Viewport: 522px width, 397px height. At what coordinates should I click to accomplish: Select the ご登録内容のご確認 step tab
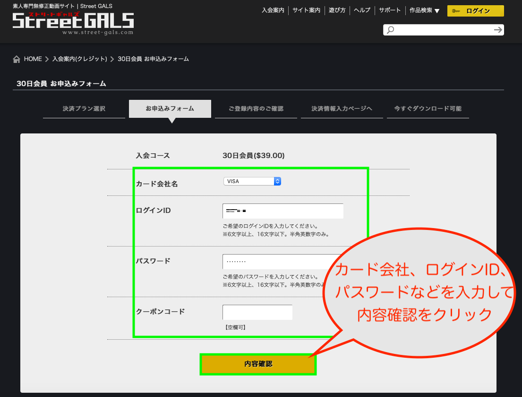tap(256, 109)
